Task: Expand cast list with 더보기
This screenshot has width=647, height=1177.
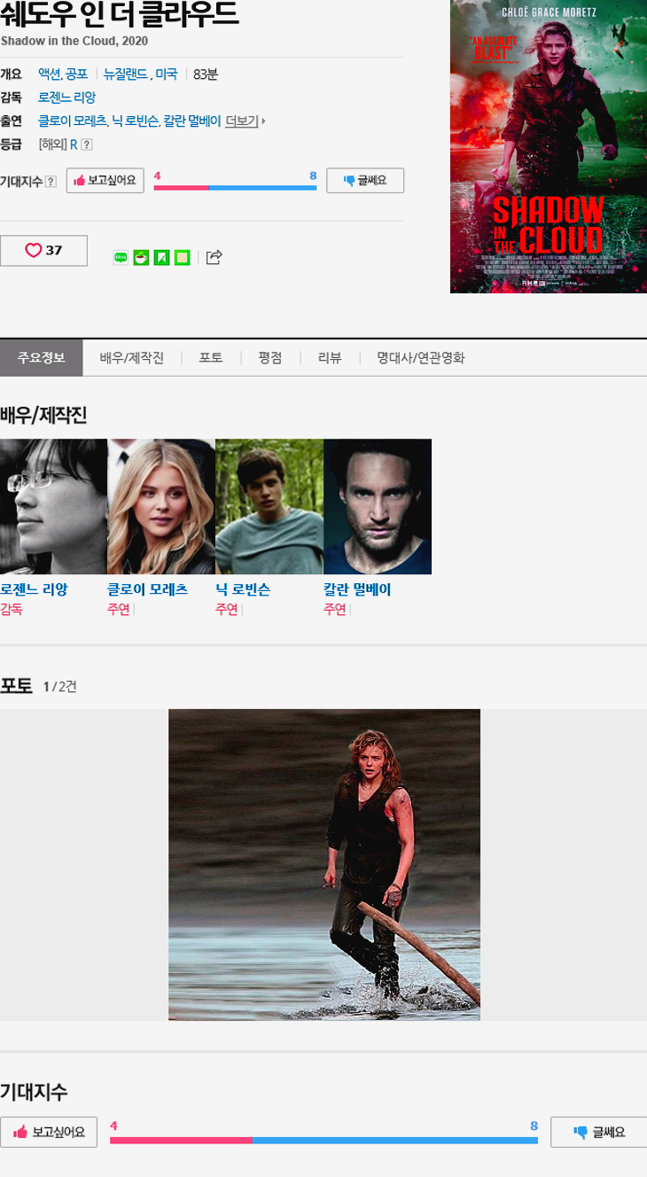Action: (x=246, y=121)
